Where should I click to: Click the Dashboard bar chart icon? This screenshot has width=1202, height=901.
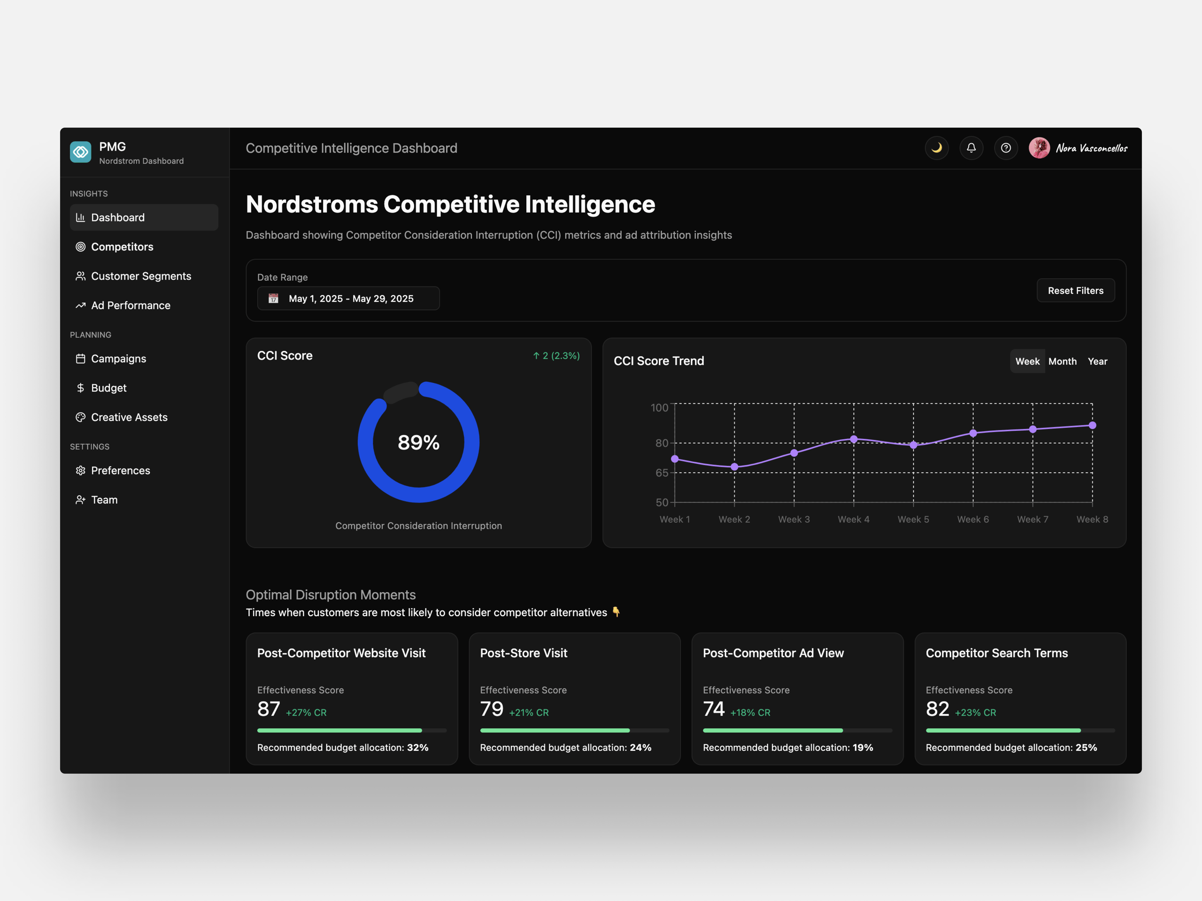[x=80, y=217]
